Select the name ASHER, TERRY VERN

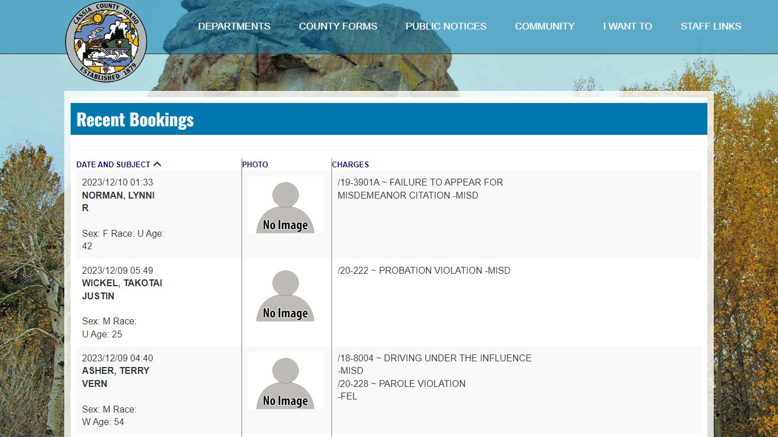point(116,377)
